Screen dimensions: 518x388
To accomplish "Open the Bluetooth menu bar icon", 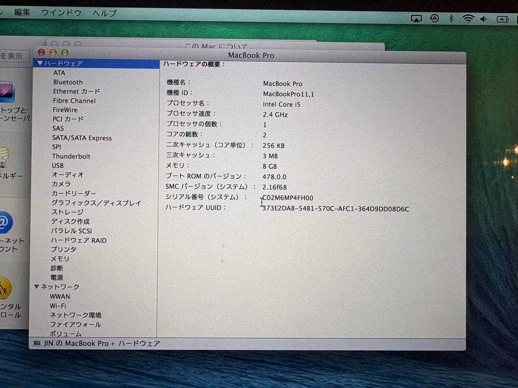I will pyautogui.click(x=451, y=18).
